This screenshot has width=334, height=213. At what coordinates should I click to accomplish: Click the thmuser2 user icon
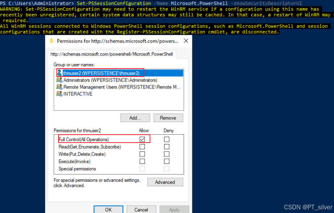coord(60,73)
